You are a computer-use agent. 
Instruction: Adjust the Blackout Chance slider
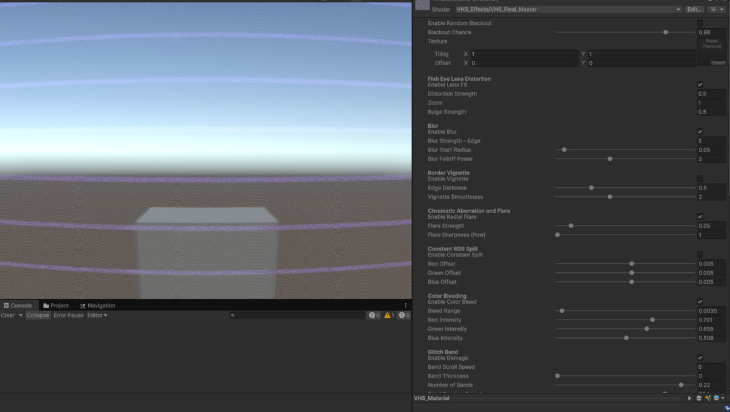625,32
